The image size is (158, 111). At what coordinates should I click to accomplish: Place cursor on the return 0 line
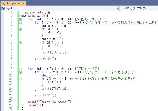pos(36,105)
